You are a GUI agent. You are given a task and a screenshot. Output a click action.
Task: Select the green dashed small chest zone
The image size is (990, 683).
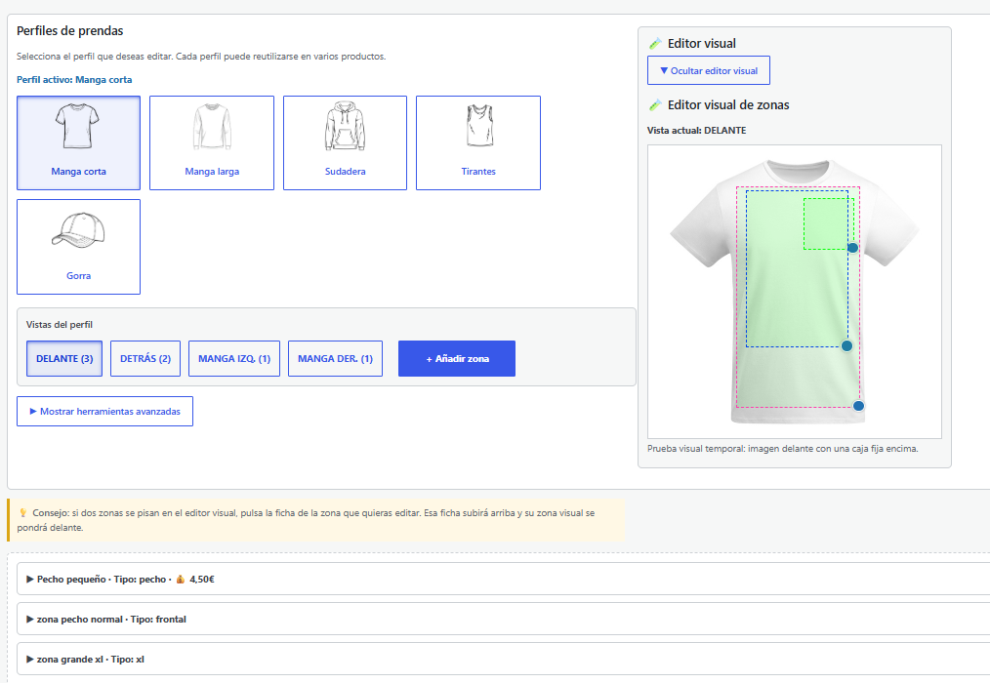[828, 223]
